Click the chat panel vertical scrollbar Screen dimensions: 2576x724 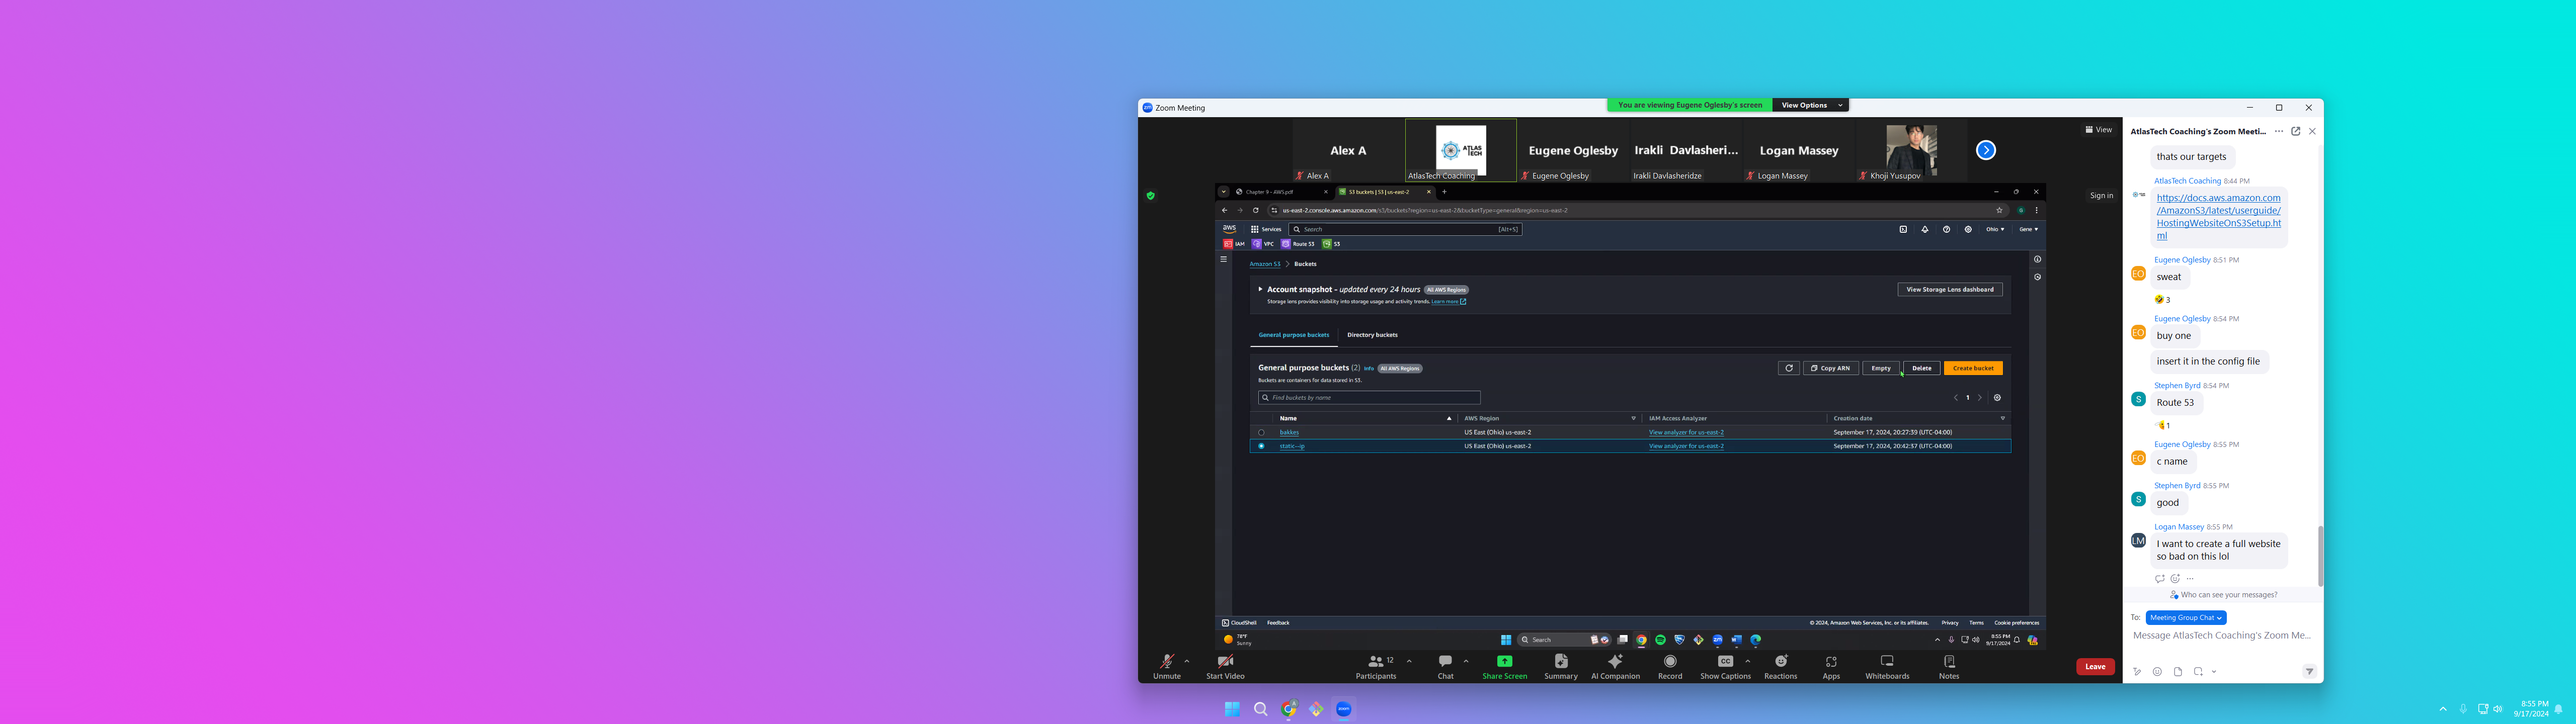[2320, 555]
